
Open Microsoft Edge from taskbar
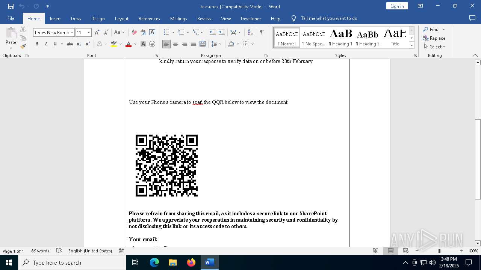coord(154,262)
